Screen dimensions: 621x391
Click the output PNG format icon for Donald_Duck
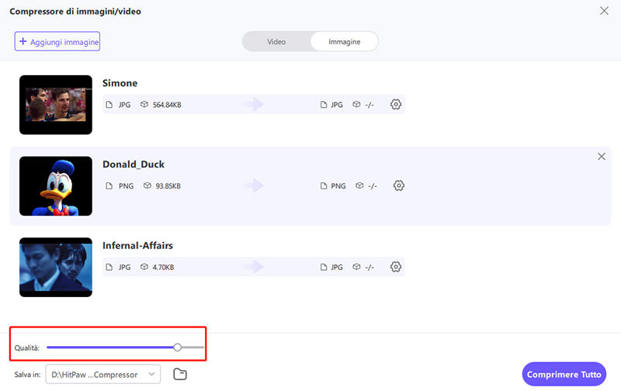pos(324,186)
